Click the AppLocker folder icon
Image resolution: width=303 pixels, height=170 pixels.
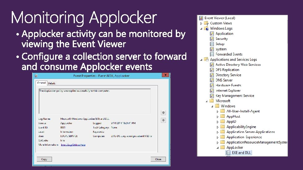(x=223, y=147)
